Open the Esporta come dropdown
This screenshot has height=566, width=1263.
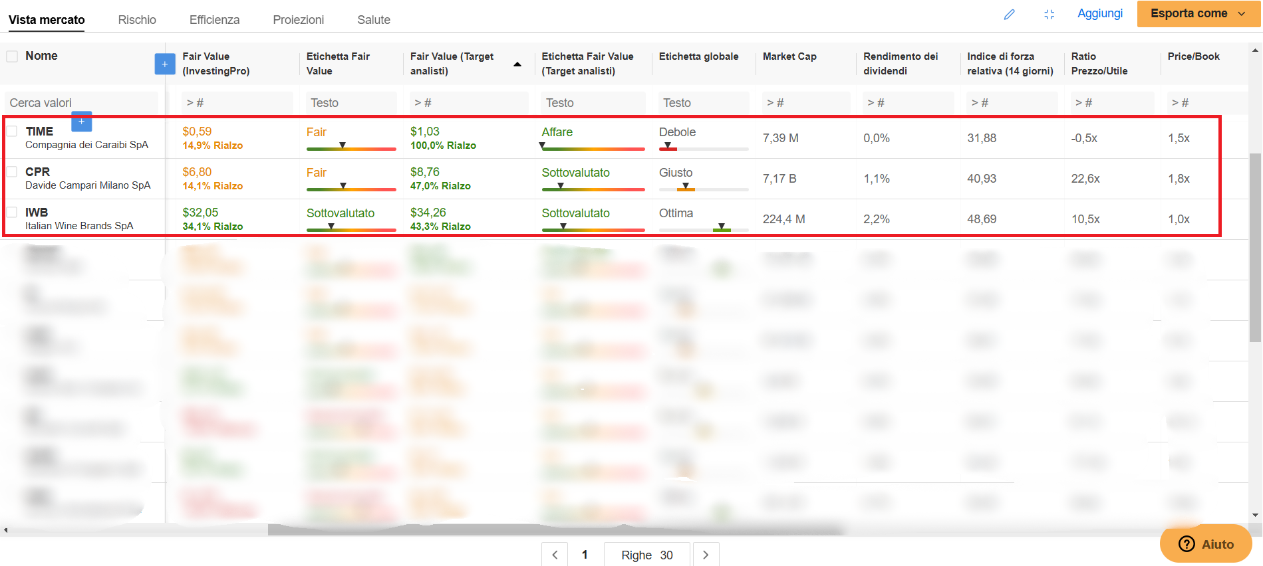(x=1198, y=13)
